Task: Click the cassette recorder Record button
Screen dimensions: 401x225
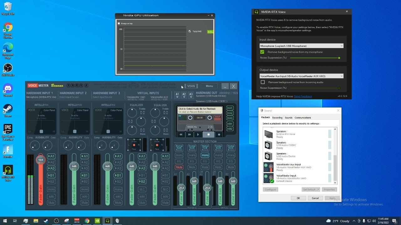Action: point(219,135)
